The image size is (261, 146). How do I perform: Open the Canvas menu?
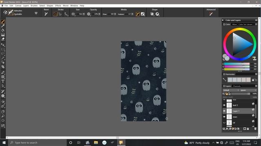(x=18, y=6)
